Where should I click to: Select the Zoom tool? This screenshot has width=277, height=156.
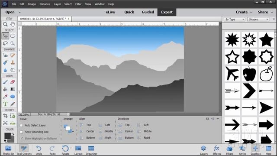5,24
